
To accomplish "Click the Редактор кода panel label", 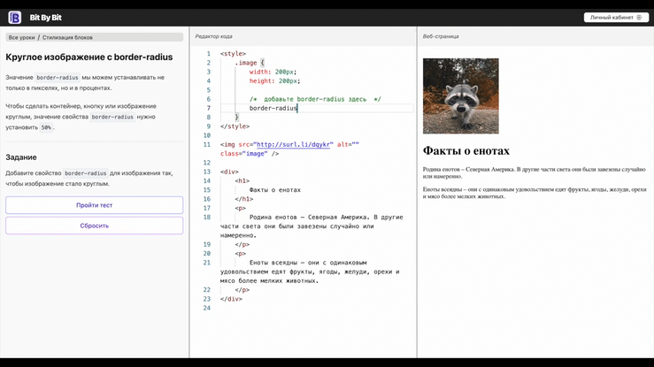I will coord(213,36).
